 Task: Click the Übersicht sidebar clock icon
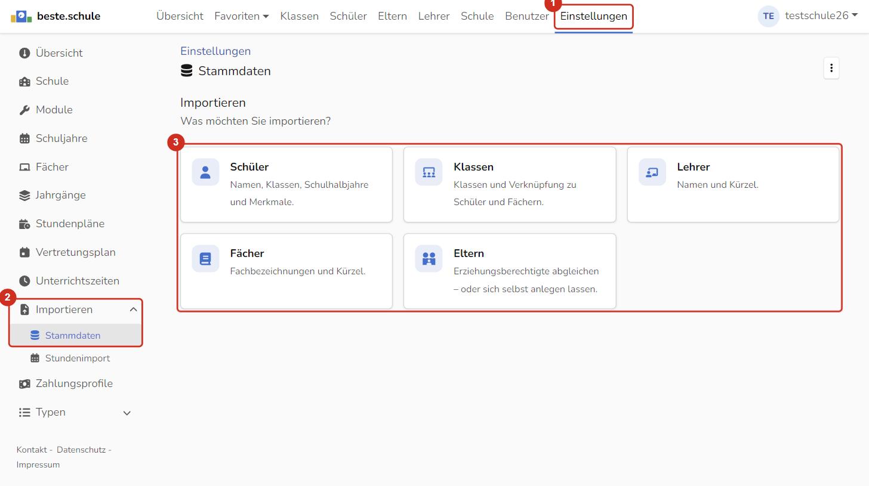tap(24, 53)
